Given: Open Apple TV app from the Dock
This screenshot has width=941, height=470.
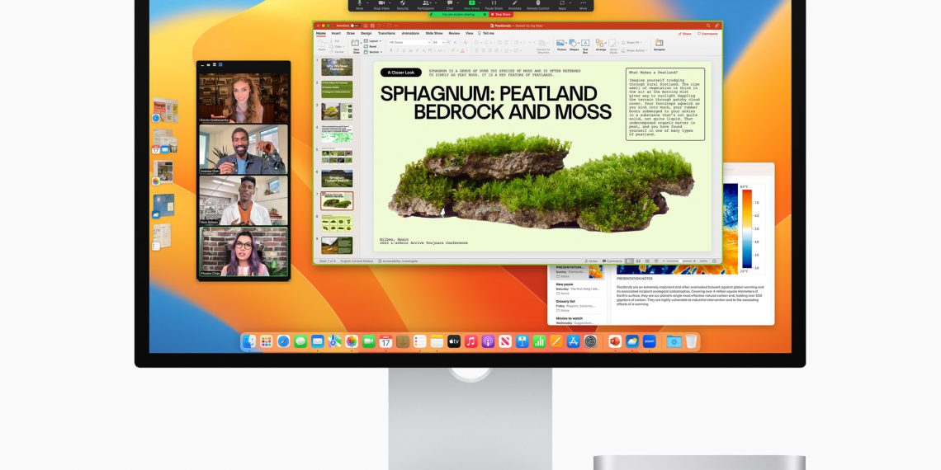Looking at the screenshot, I should [x=454, y=341].
